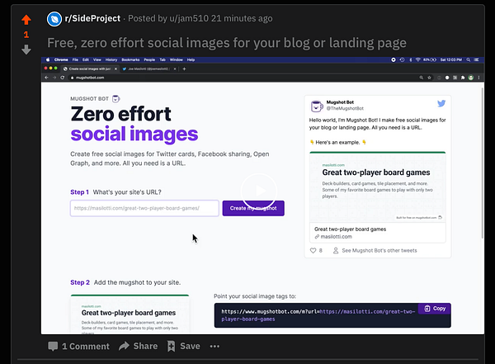495x364 pixels.
Task: Open the Help menu
Action: (191, 59)
